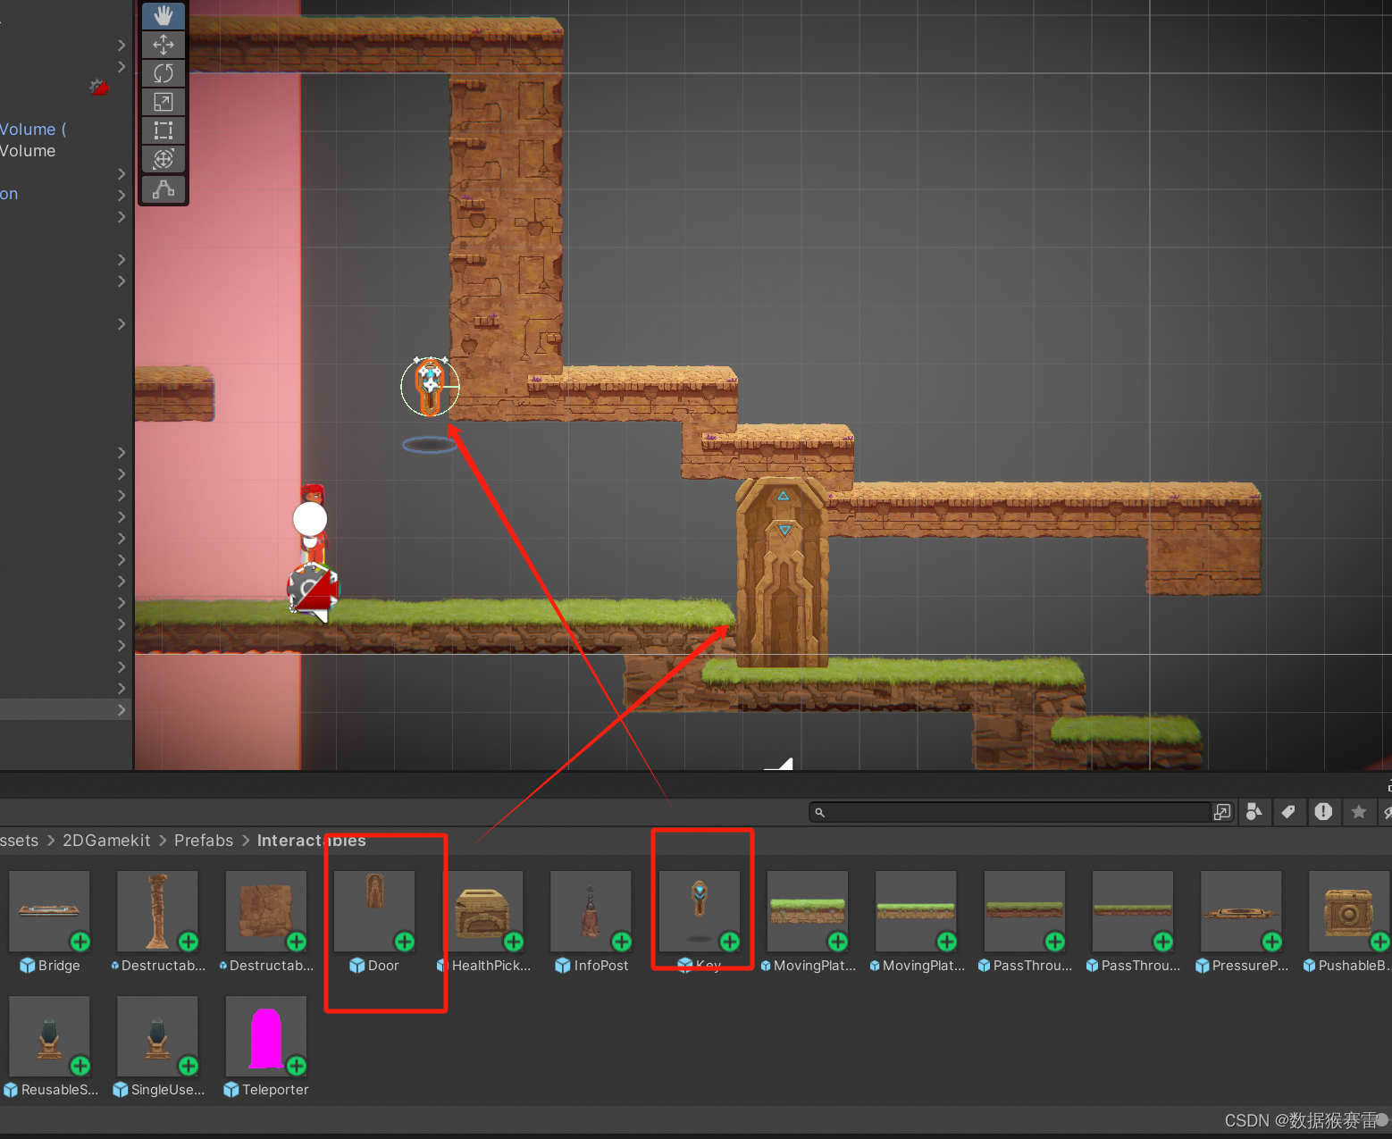Save search as favorite star
The height and width of the screenshot is (1139, 1392).
(1359, 811)
